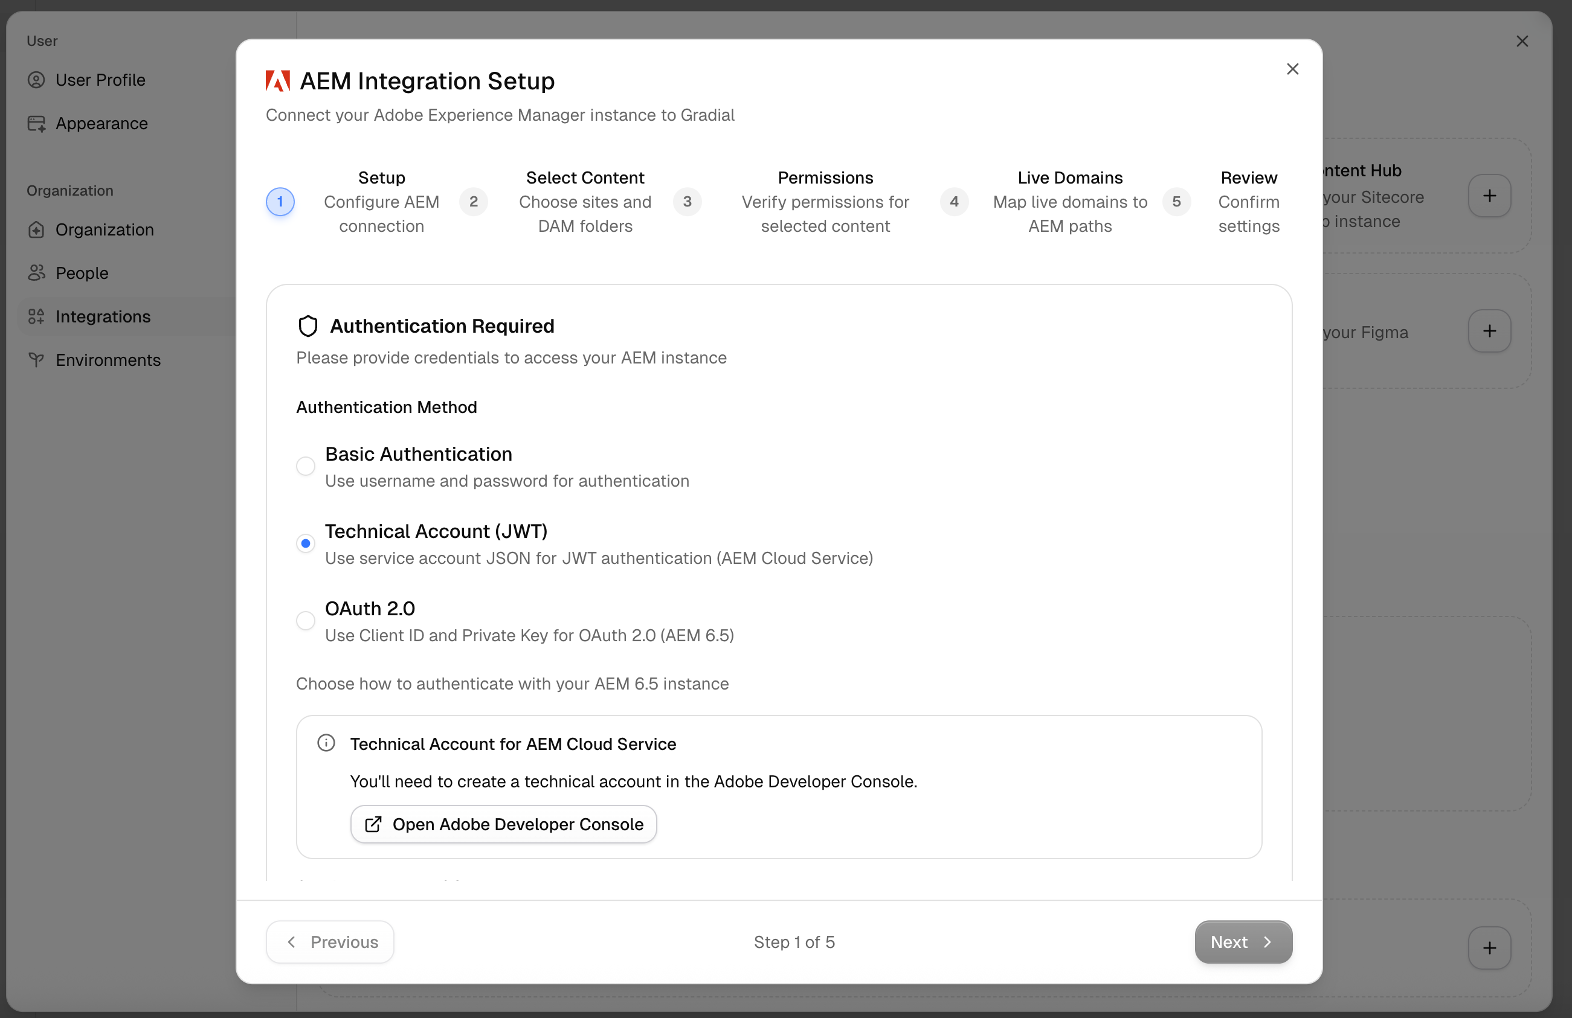Click the shield icon next to Authentication Required
Viewport: 1572px width, 1018px height.
(308, 326)
